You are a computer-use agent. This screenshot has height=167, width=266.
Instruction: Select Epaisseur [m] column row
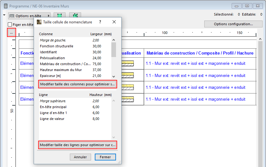click(x=75, y=76)
